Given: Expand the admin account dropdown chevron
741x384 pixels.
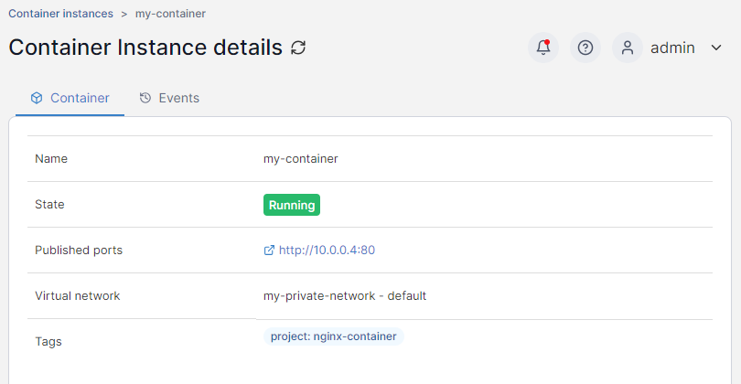Looking at the screenshot, I should 716,48.
